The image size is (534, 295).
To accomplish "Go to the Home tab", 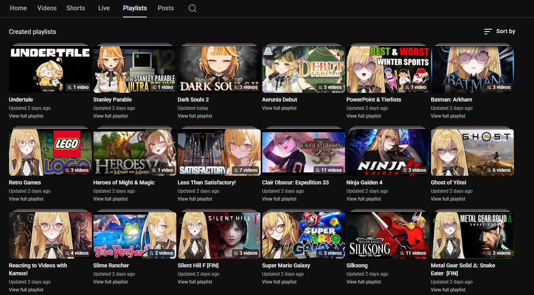I will pyautogui.click(x=18, y=8).
